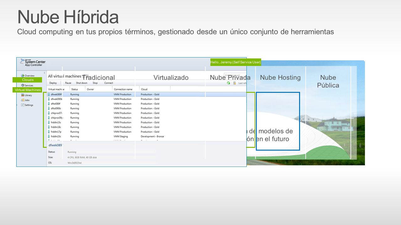Click the Deploy button

pos(53,83)
